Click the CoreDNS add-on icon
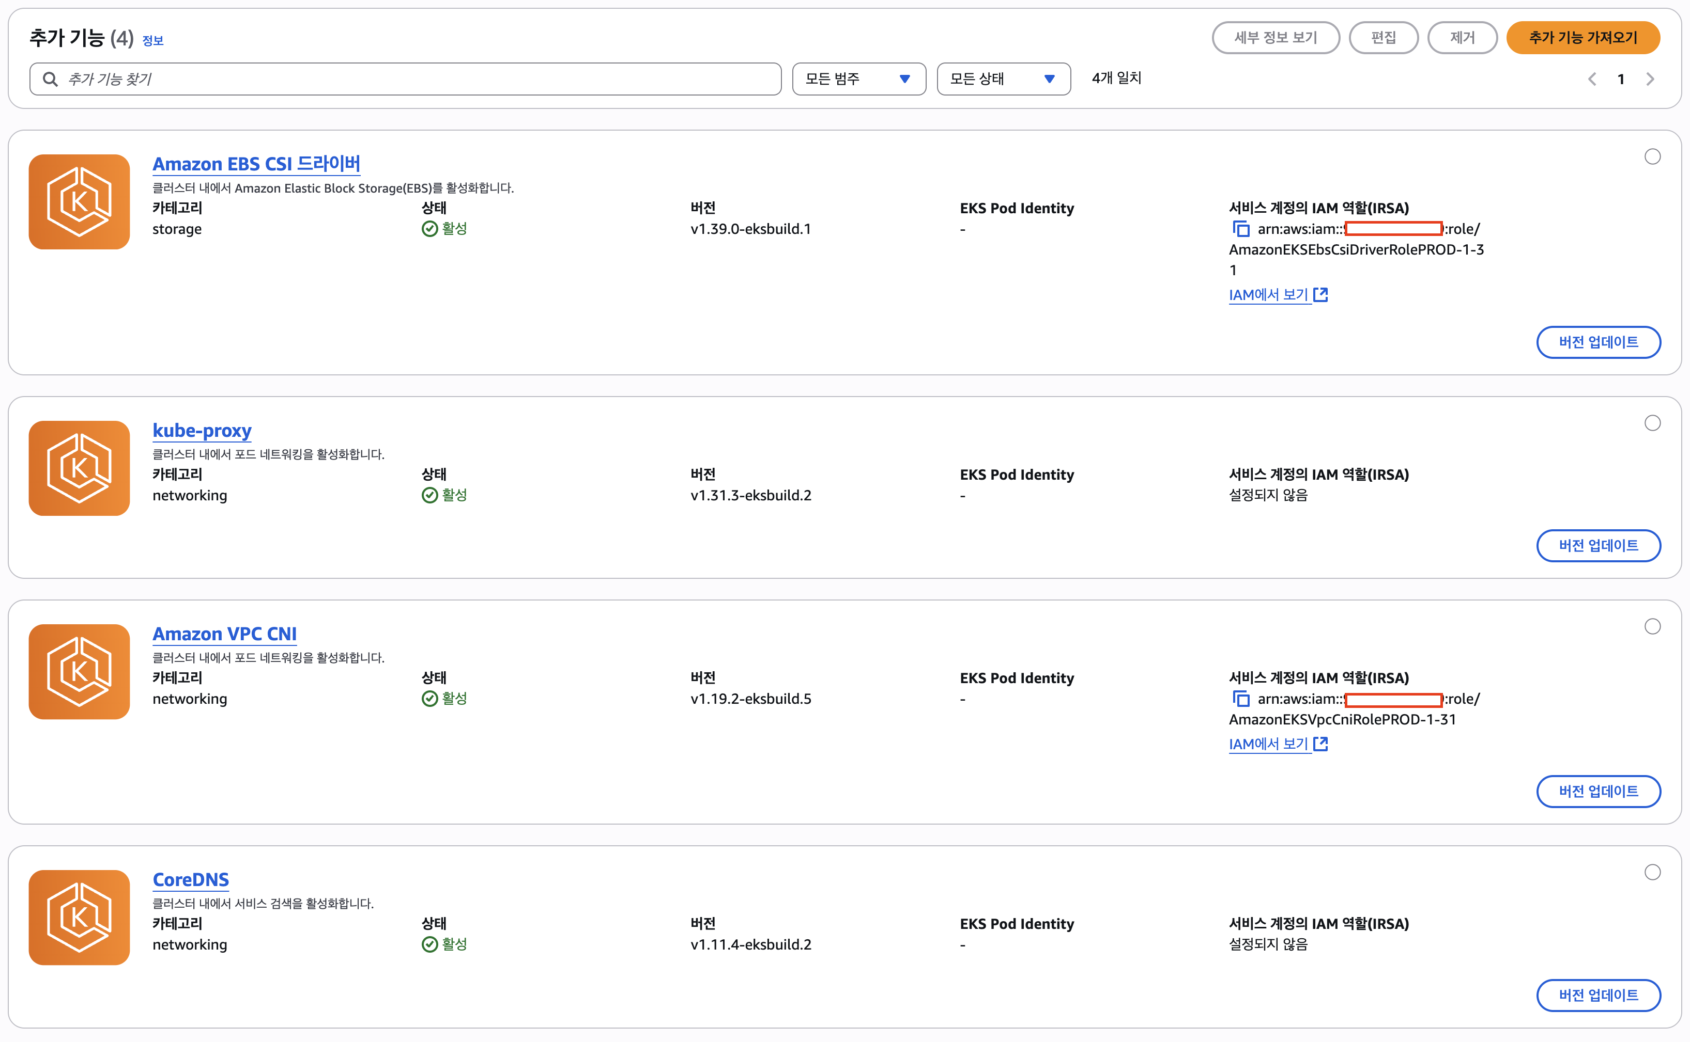The height and width of the screenshot is (1042, 1690). point(79,917)
